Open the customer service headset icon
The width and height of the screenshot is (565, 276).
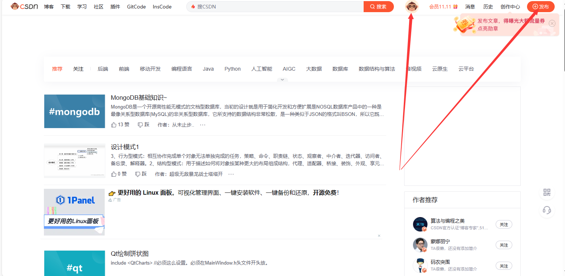(x=547, y=210)
